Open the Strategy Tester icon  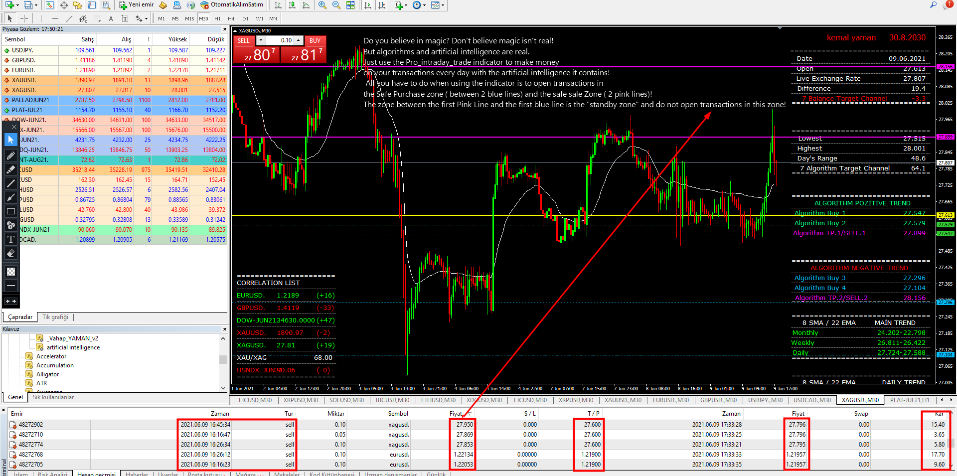click(x=106, y=5)
